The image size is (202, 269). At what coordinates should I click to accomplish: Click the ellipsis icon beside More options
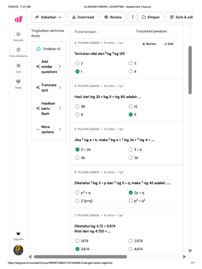[x=38, y=129]
